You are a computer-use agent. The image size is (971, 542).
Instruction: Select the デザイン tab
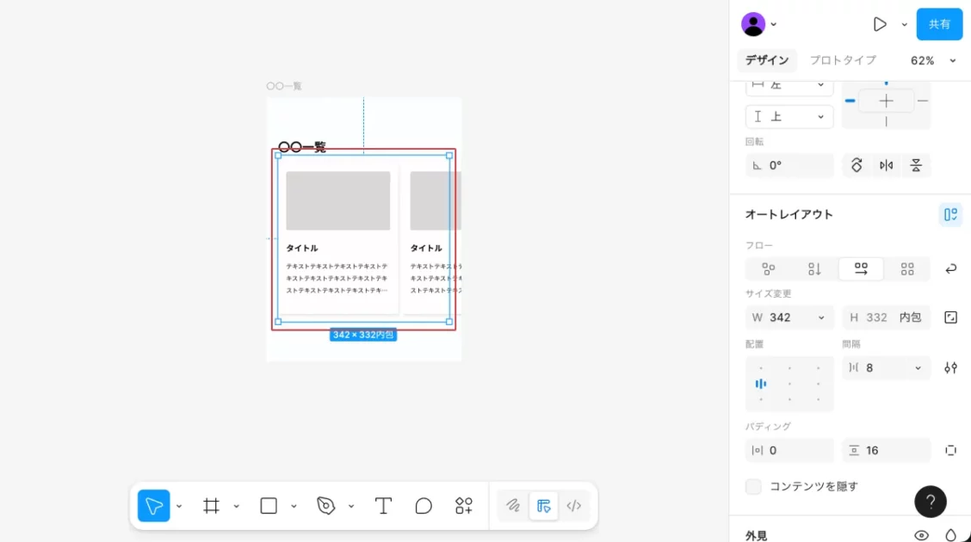tap(766, 60)
